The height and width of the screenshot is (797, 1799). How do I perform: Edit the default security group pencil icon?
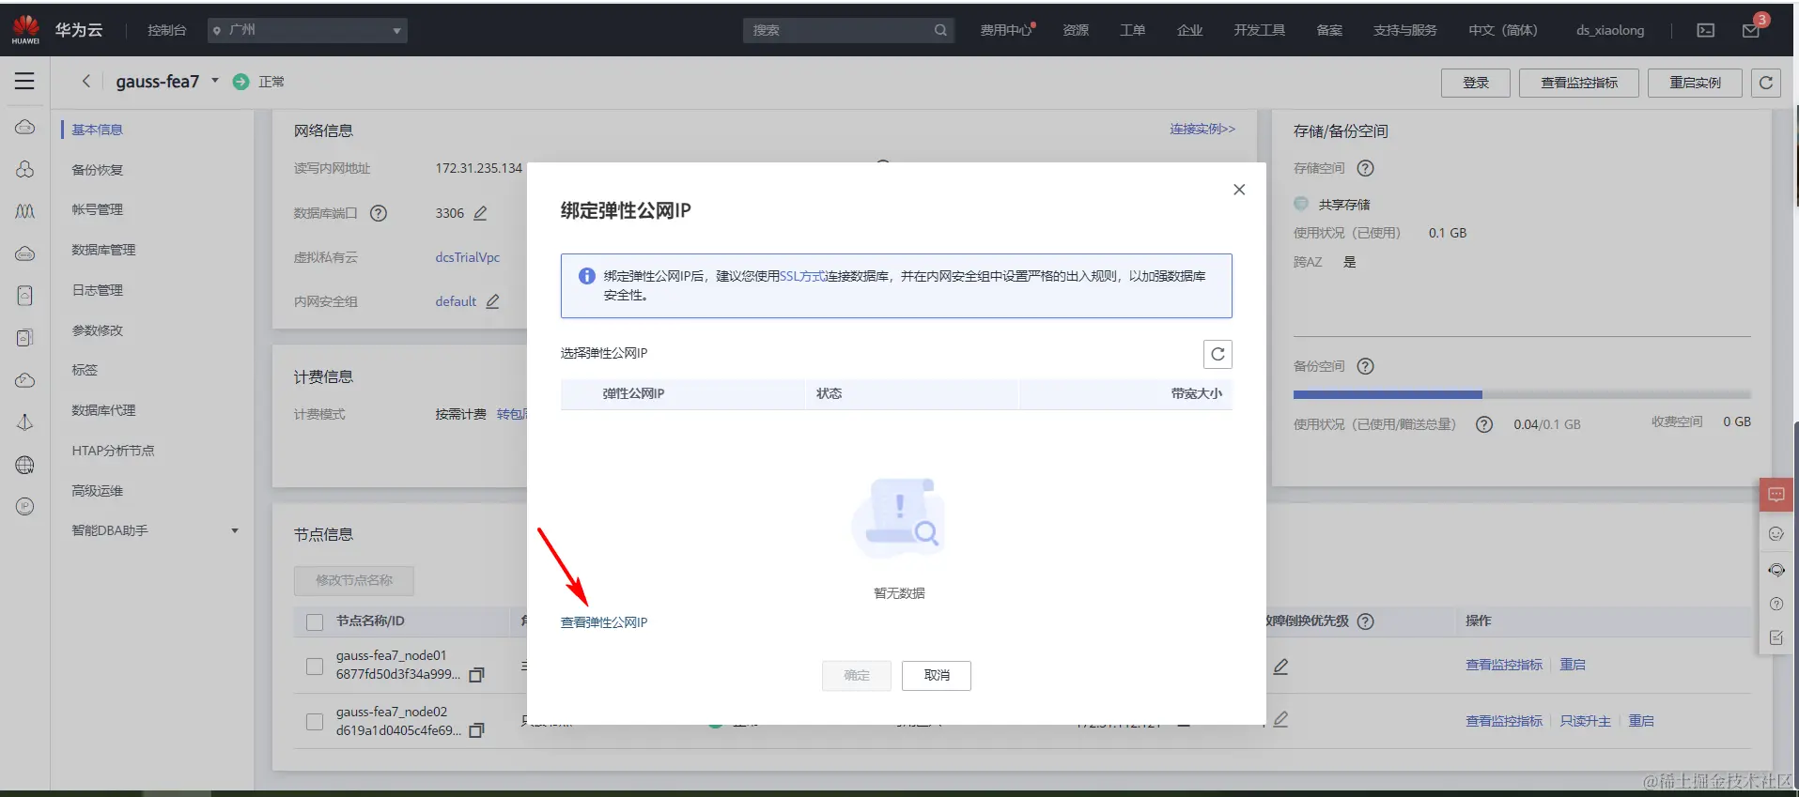492,301
